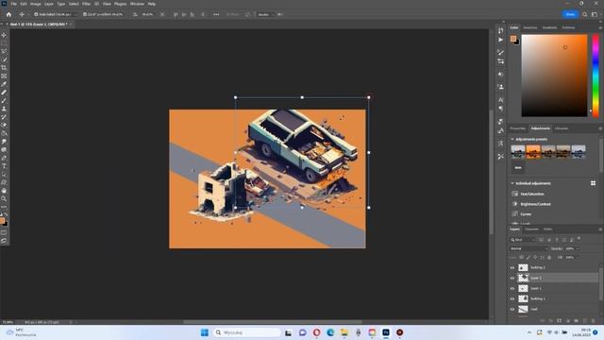The image size is (604, 340).
Task: Open the Paragraph panel icon in dock
Action: coord(500,109)
